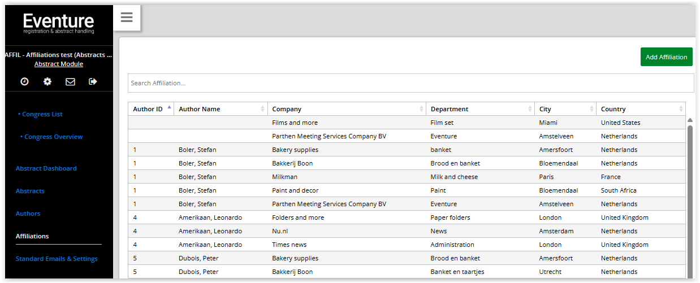Open Standard Emails & Settings page
This screenshot has height=283, width=700.
tap(57, 259)
